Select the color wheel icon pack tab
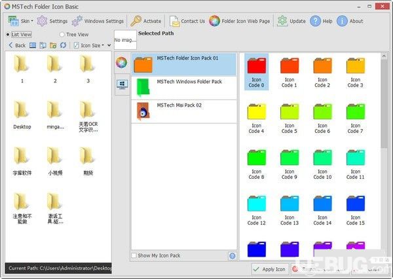 tap(122, 62)
